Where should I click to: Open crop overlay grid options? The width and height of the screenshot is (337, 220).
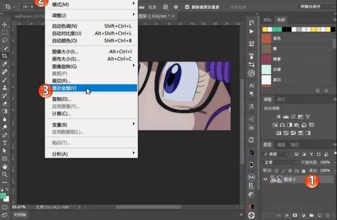pos(165,7)
